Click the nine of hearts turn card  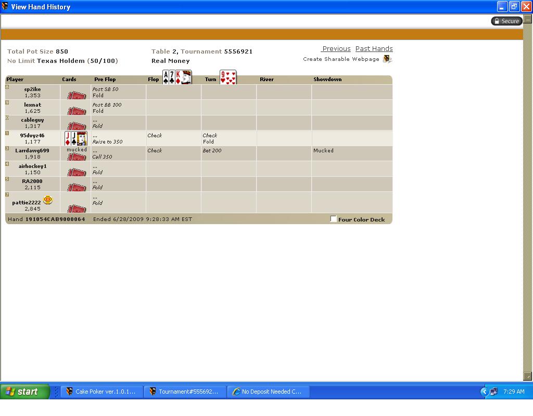coord(228,77)
